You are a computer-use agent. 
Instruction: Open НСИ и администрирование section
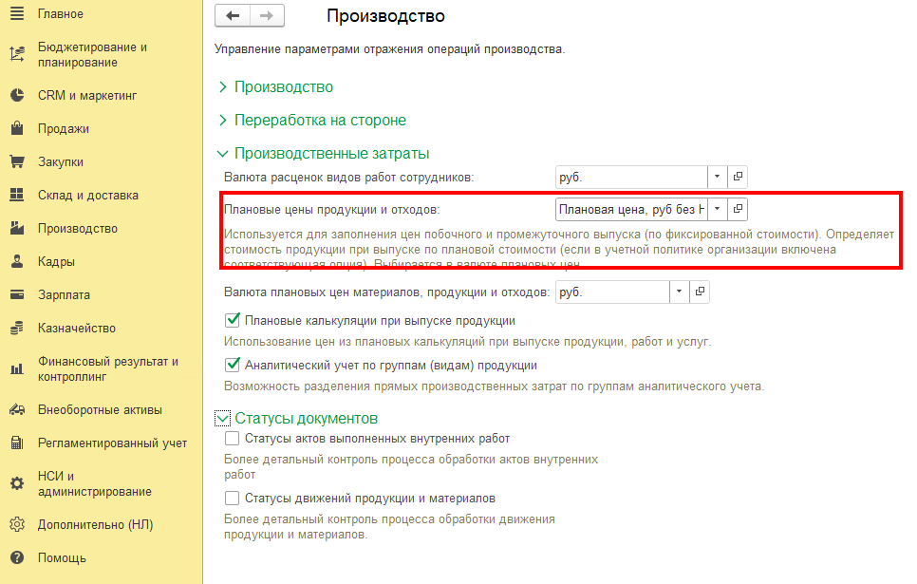pos(95,483)
